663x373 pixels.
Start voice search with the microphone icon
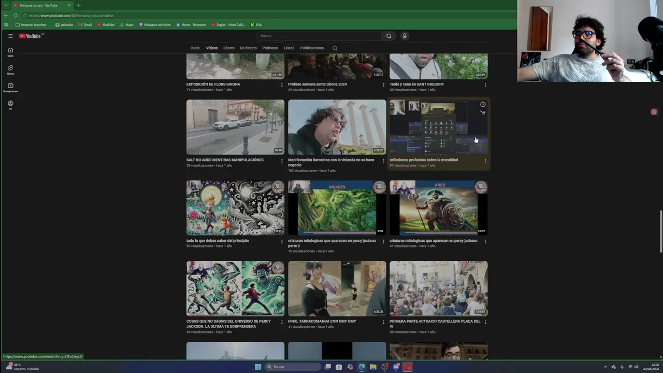[405, 36]
